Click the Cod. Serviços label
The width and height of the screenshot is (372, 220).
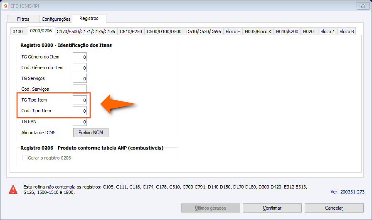35,89
